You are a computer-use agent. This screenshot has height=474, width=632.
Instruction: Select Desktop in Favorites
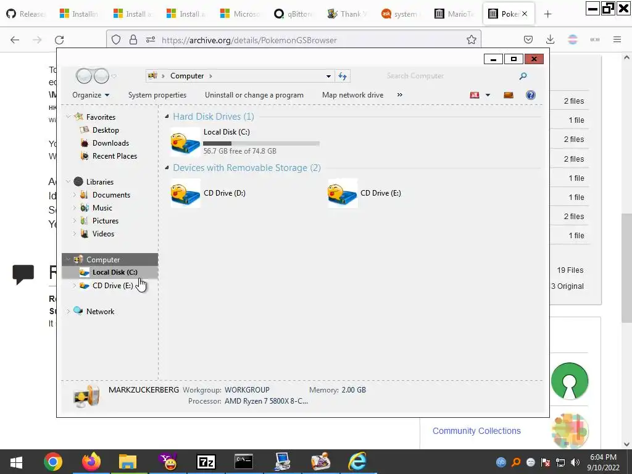[106, 130]
